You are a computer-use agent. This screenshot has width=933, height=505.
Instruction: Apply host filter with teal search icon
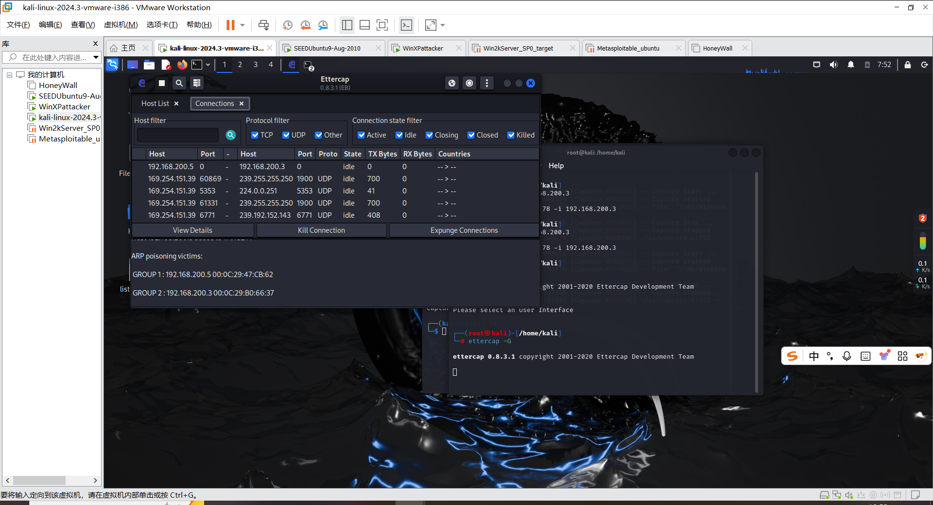tap(231, 135)
